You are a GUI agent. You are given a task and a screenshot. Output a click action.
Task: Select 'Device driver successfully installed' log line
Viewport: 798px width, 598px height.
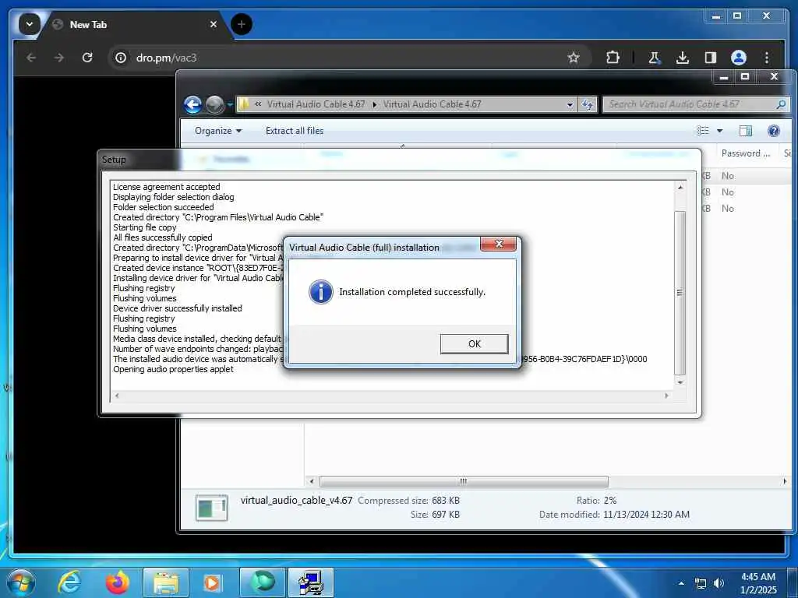click(177, 308)
